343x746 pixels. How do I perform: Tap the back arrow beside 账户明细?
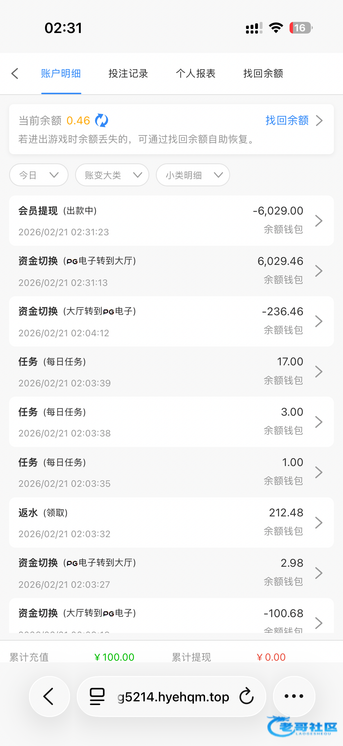15,74
